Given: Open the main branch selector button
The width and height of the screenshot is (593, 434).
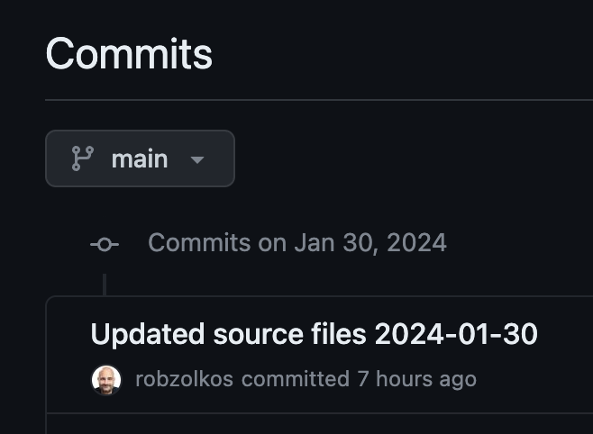Looking at the screenshot, I should click(140, 158).
